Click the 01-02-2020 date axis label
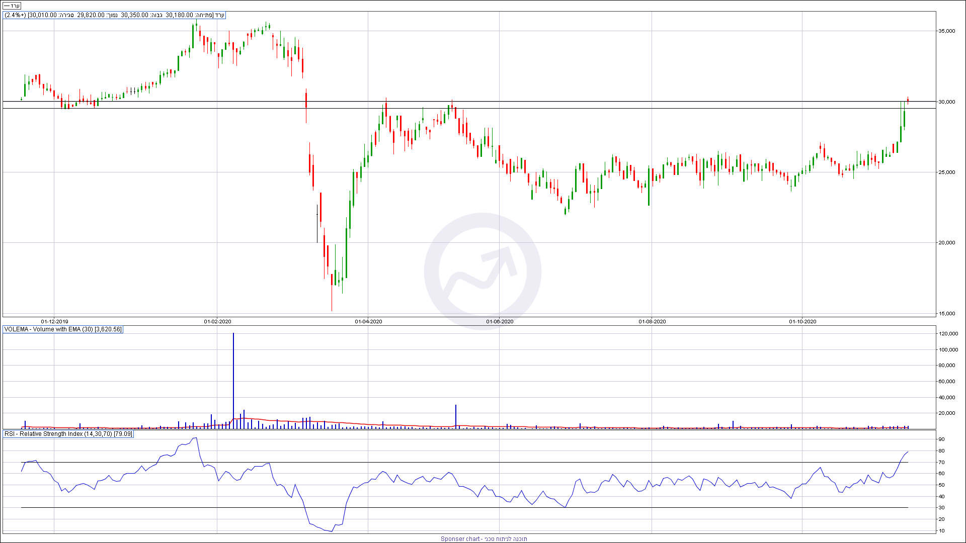 click(217, 321)
